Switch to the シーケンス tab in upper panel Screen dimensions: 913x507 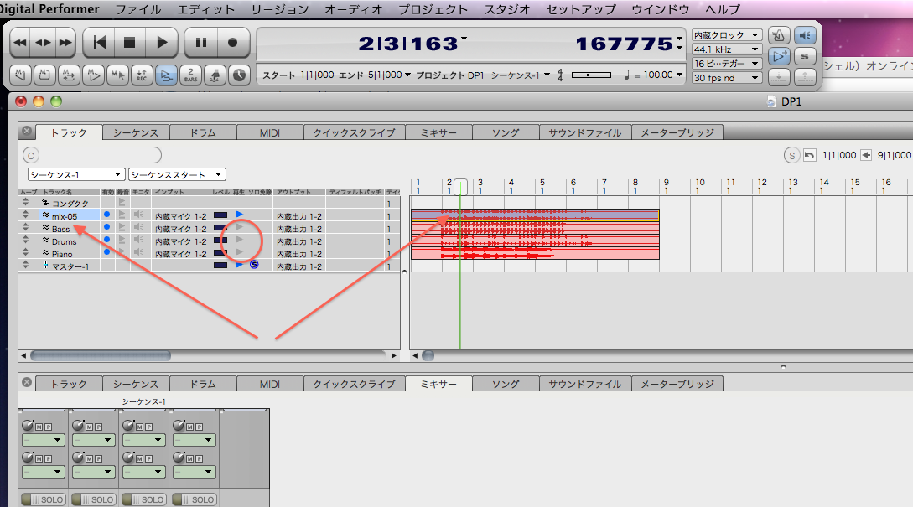136,132
